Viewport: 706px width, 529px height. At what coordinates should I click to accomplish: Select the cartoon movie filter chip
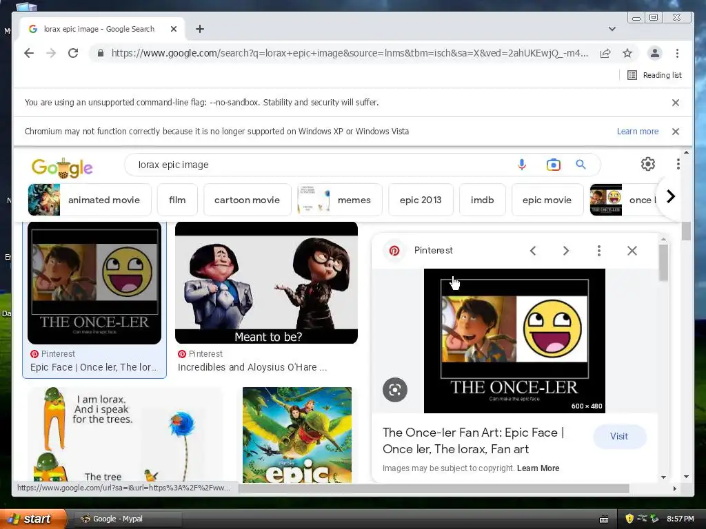click(248, 200)
